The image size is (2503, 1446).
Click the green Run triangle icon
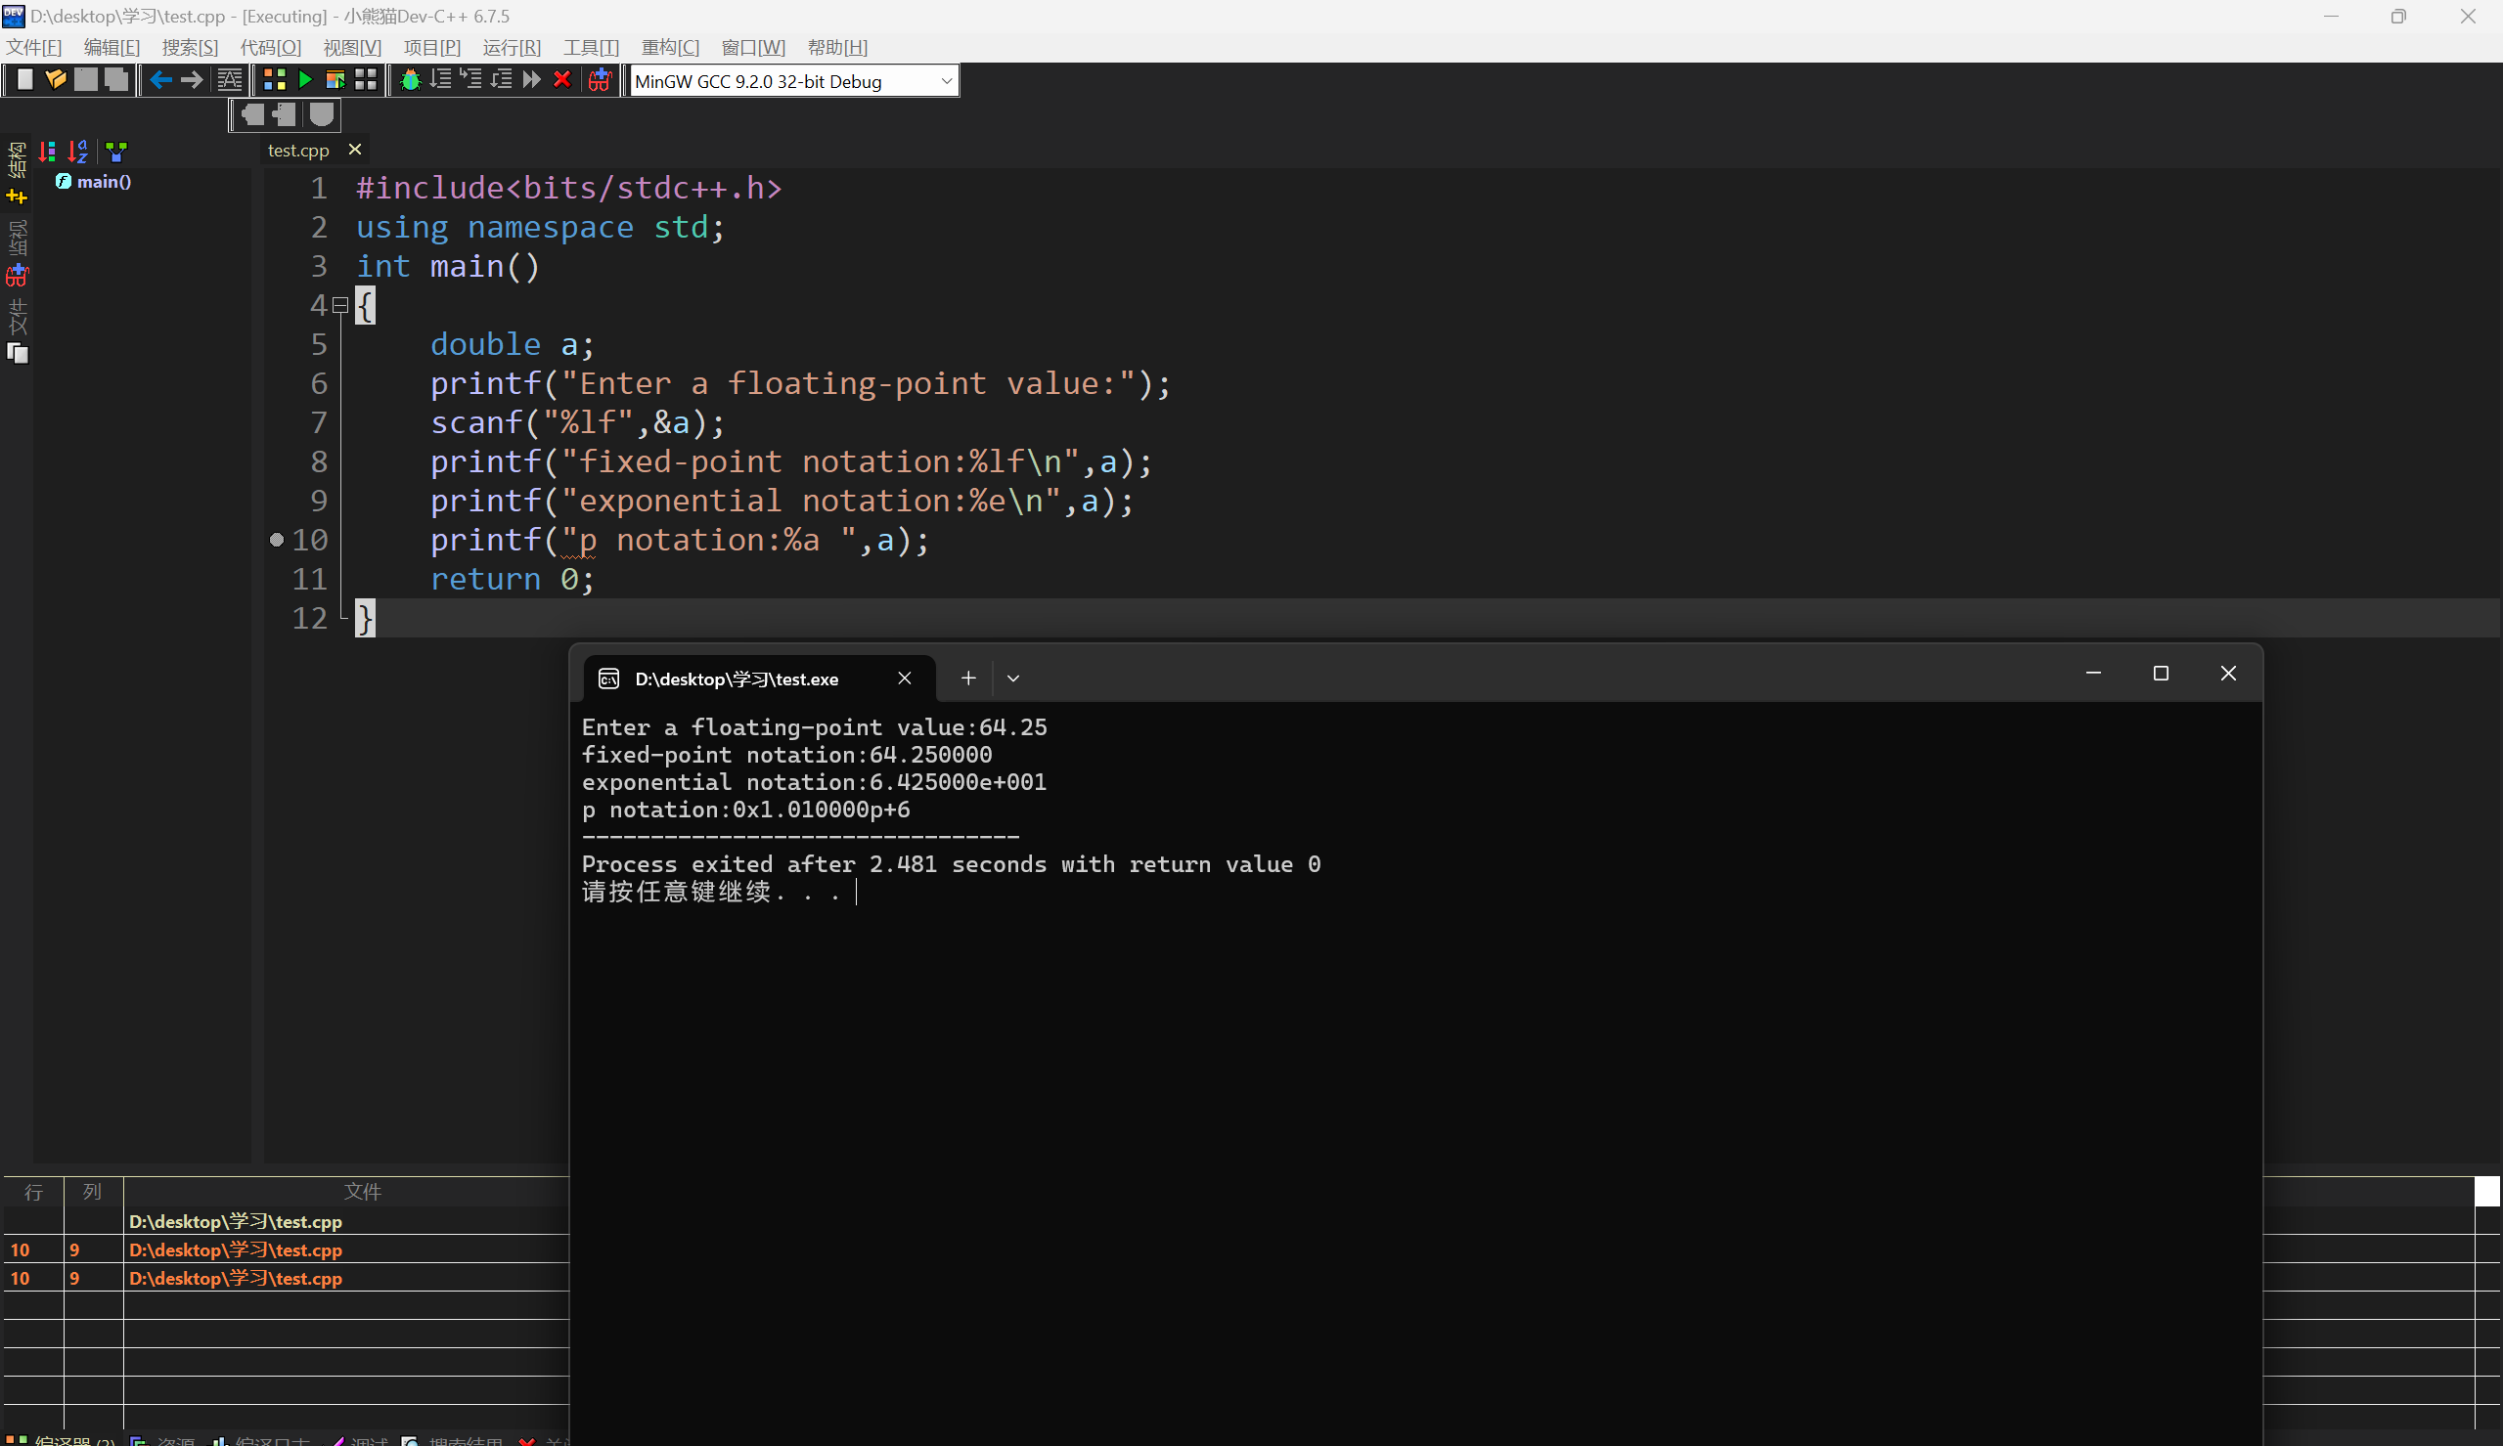pos(305,80)
